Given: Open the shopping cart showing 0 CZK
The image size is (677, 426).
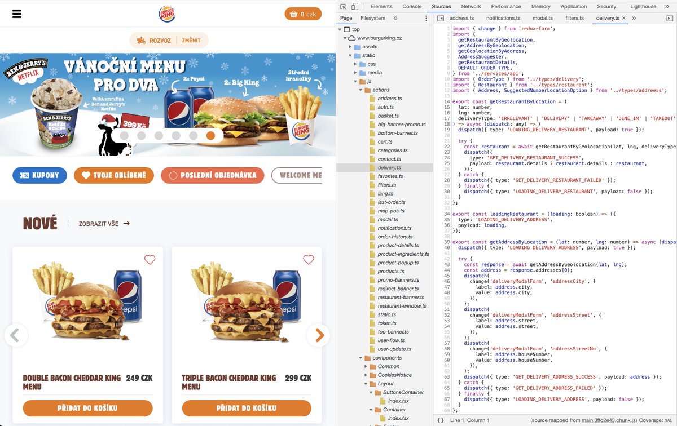Looking at the screenshot, I should (303, 14).
